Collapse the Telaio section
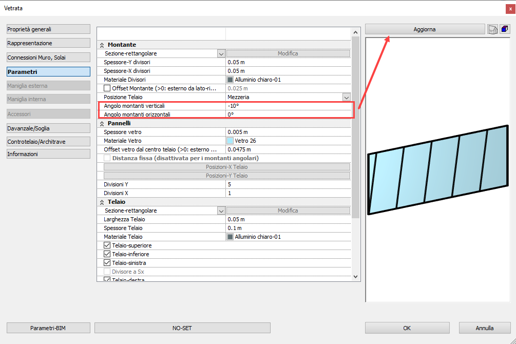The image size is (516, 344). (102, 202)
